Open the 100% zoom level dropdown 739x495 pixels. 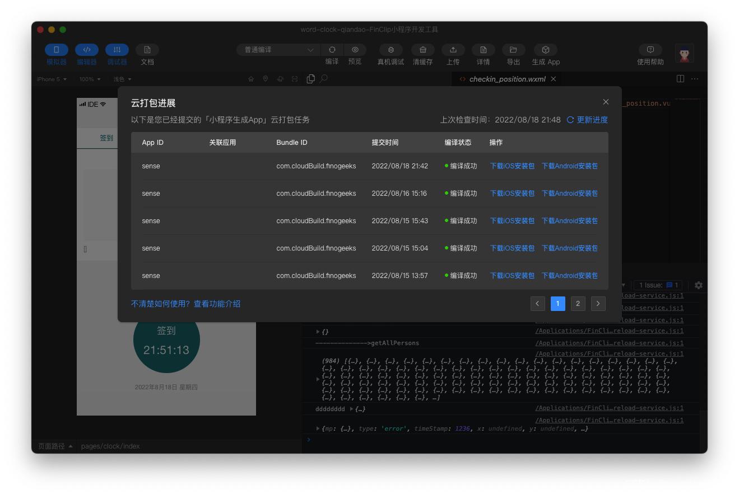pos(90,79)
